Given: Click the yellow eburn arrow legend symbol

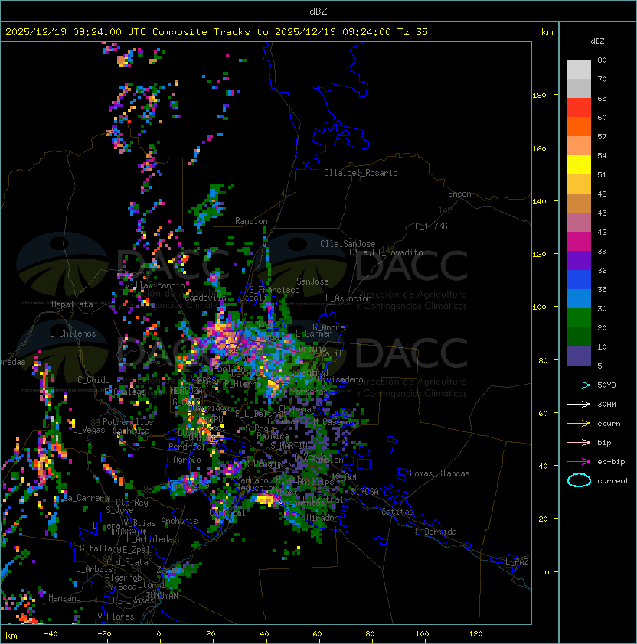Looking at the screenshot, I should (x=579, y=424).
